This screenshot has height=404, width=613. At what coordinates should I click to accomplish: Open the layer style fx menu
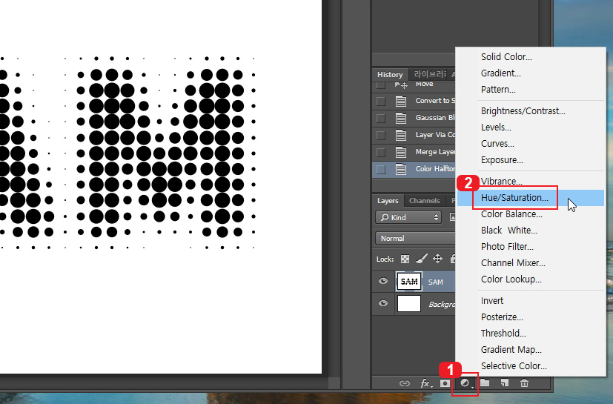(x=425, y=383)
